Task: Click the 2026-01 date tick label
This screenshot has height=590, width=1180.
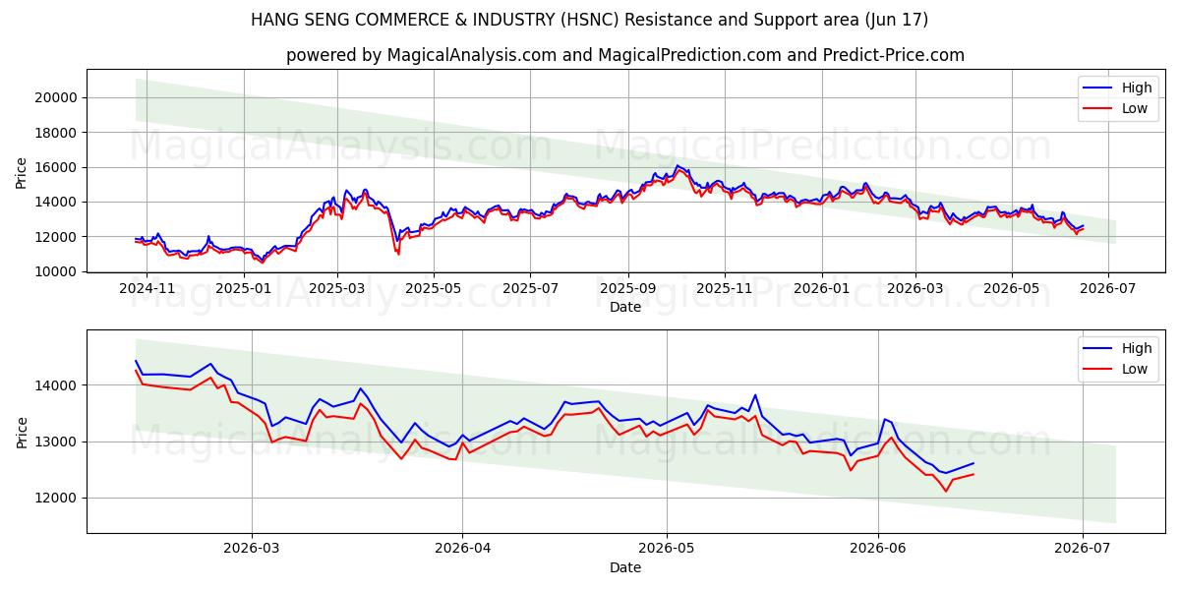Action: (x=821, y=288)
